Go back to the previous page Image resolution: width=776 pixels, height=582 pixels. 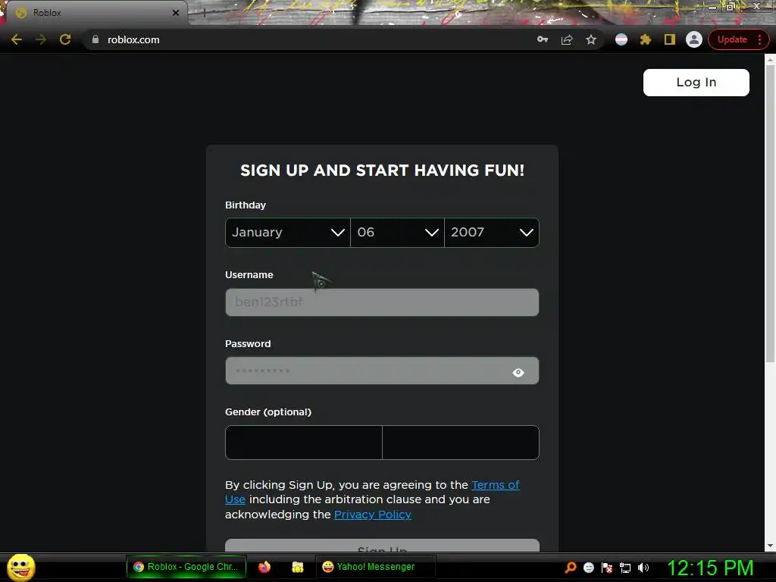coord(17,39)
